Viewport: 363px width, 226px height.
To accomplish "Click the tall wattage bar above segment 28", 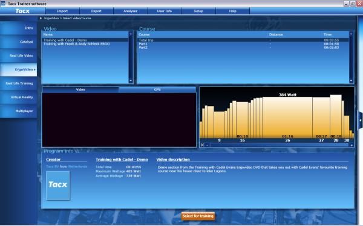I will 336,116.
